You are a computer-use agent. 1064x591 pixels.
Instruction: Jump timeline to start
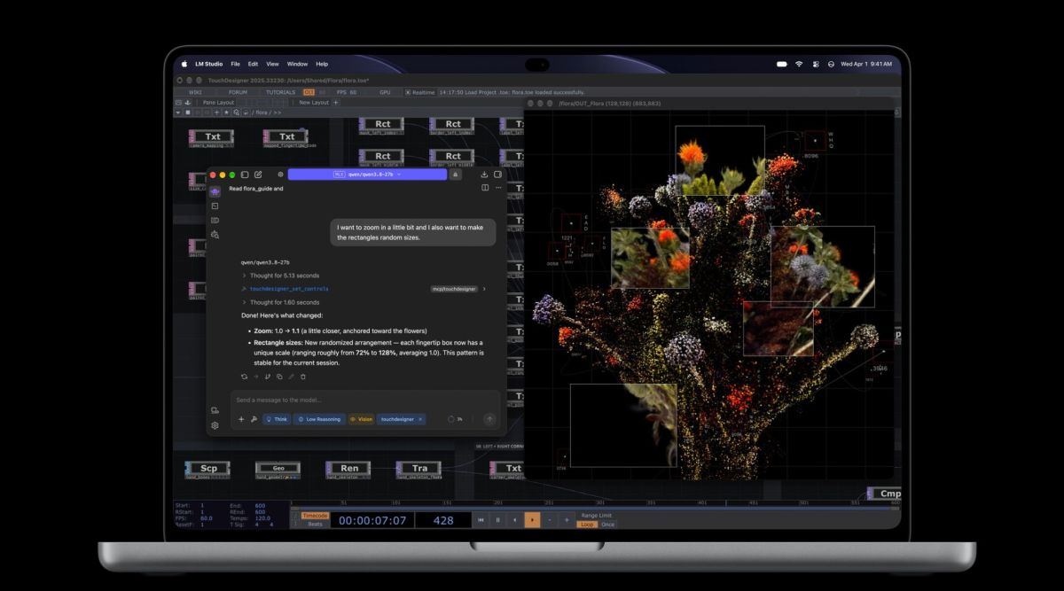(481, 520)
